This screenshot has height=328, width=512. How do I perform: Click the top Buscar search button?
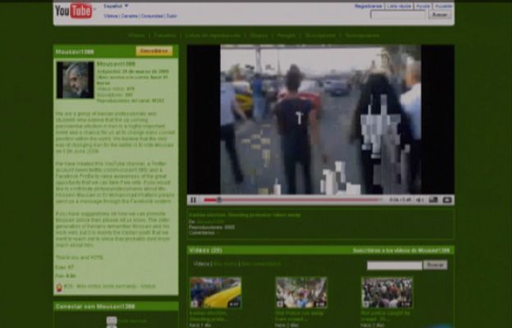[441, 15]
